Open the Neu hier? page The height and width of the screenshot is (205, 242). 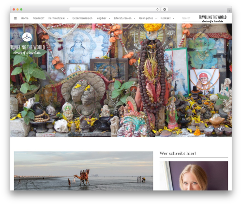point(38,18)
